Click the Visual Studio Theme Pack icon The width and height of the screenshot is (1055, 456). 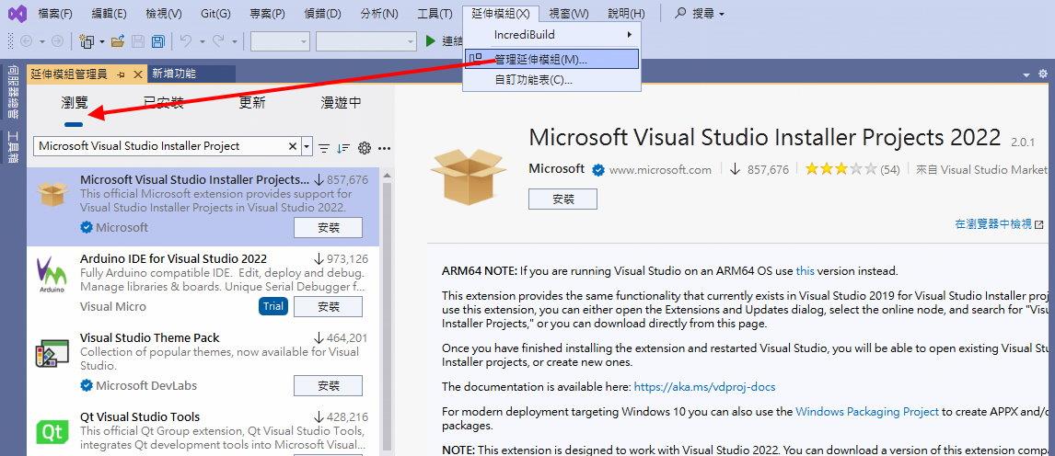click(x=52, y=354)
